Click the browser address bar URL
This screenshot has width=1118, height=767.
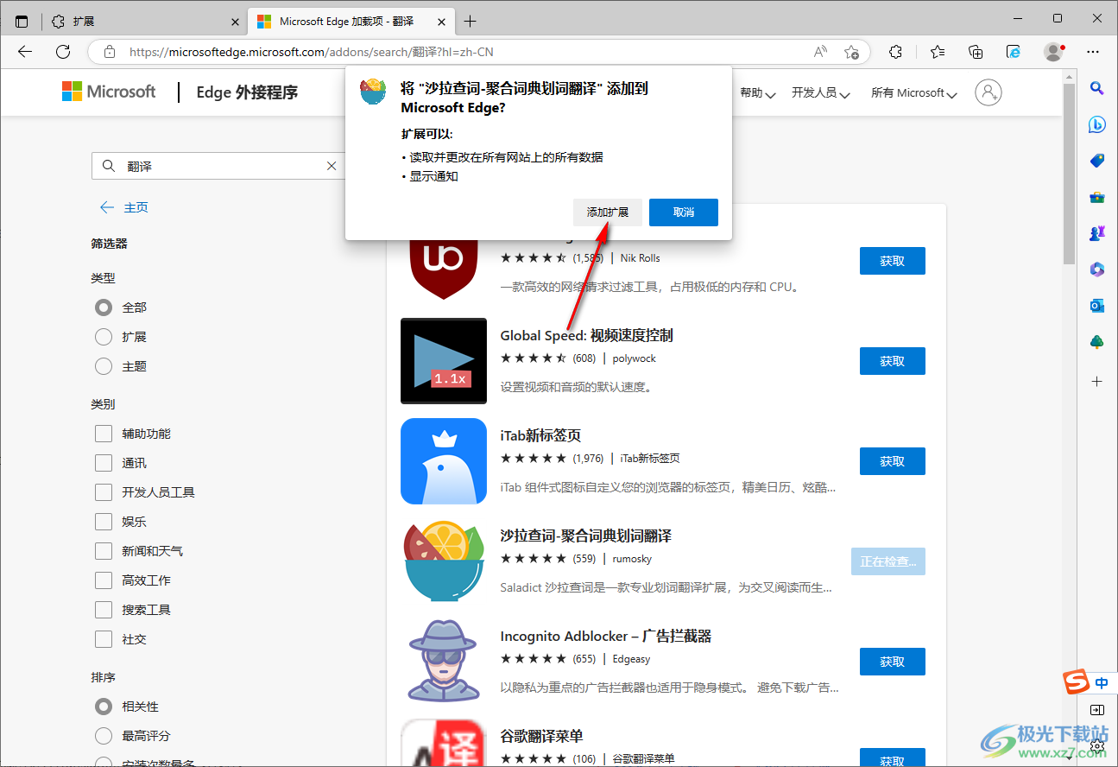[312, 52]
